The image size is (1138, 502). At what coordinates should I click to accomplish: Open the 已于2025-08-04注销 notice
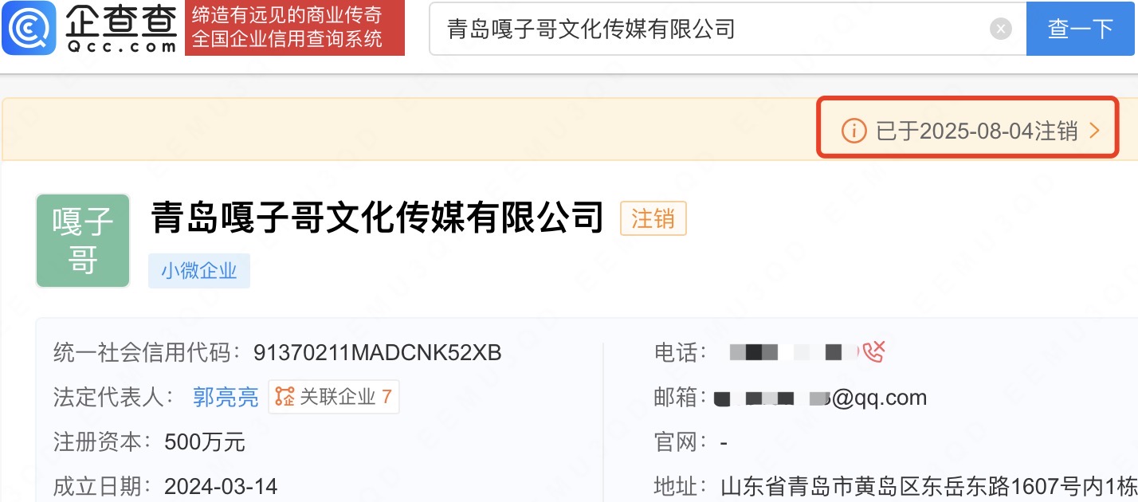coord(968,131)
